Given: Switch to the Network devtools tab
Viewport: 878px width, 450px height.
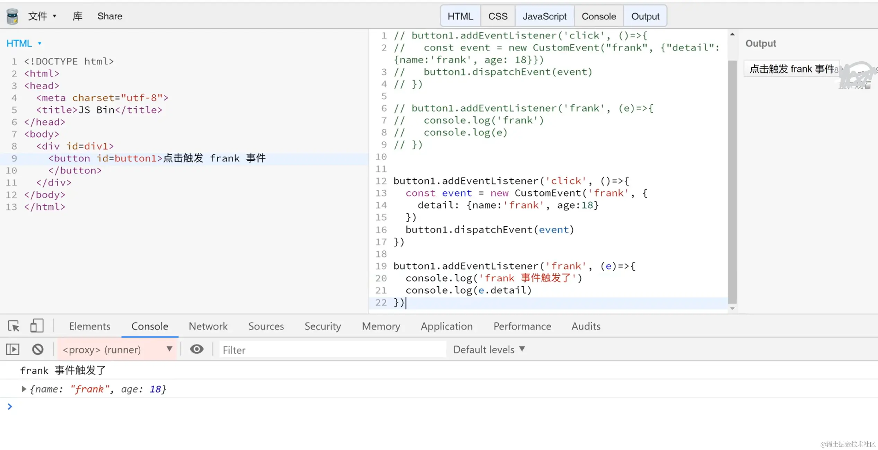Looking at the screenshot, I should [208, 326].
